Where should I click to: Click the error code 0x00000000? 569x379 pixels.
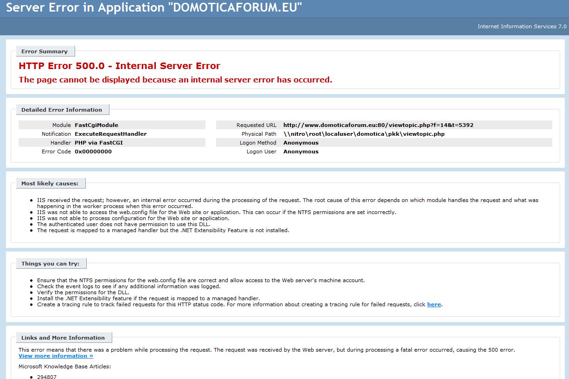pyautogui.click(x=93, y=152)
